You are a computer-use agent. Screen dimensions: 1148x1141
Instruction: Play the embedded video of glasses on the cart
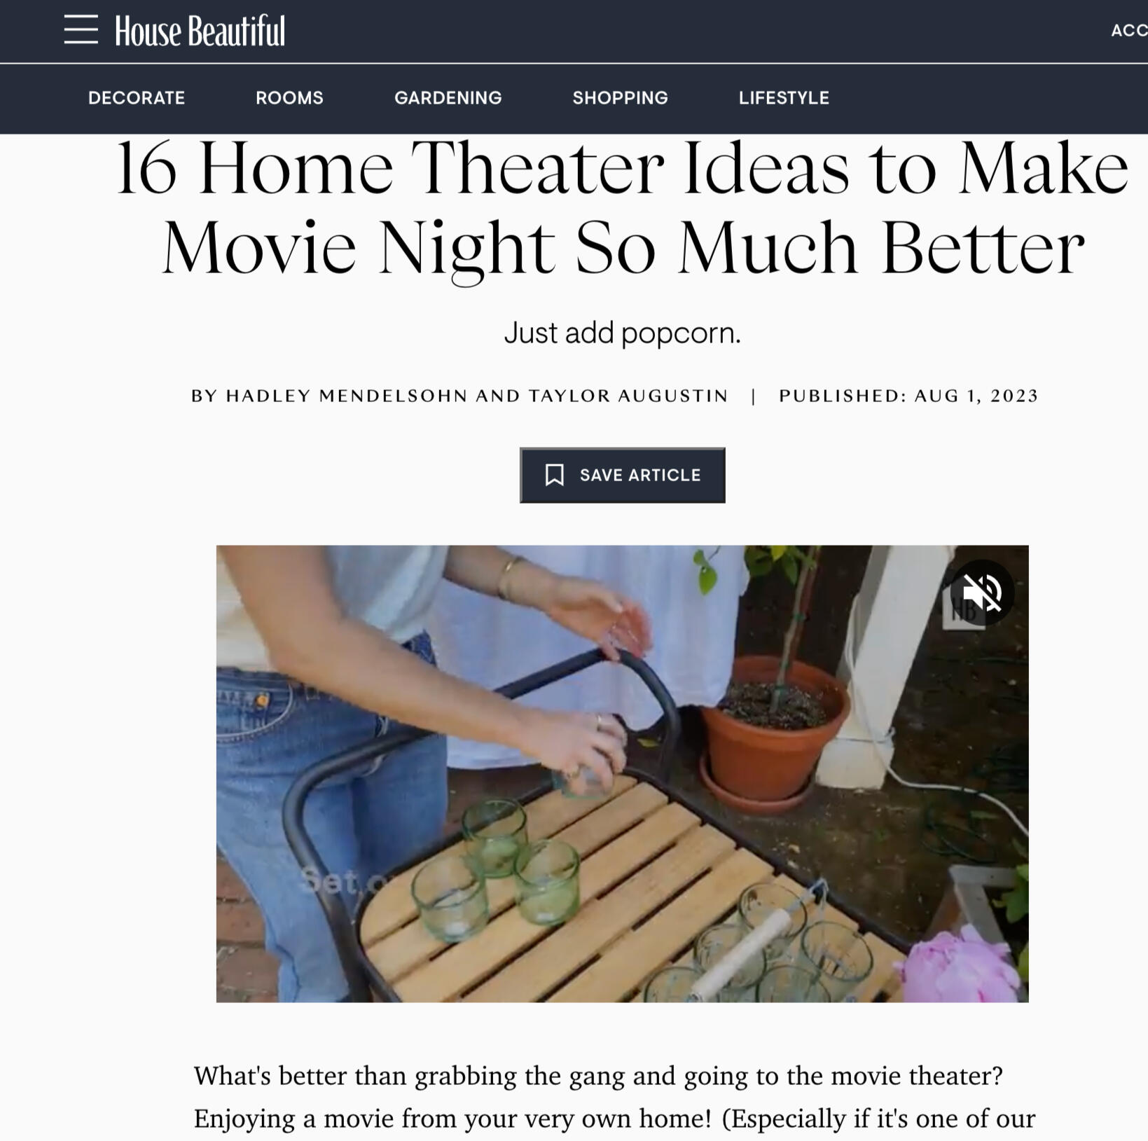[622, 773]
